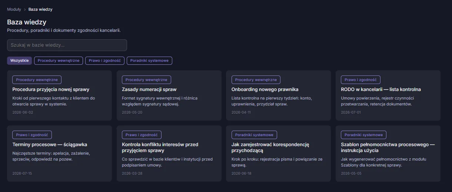
Task: Click date 2026-03-28
Action: click(132, 173)
